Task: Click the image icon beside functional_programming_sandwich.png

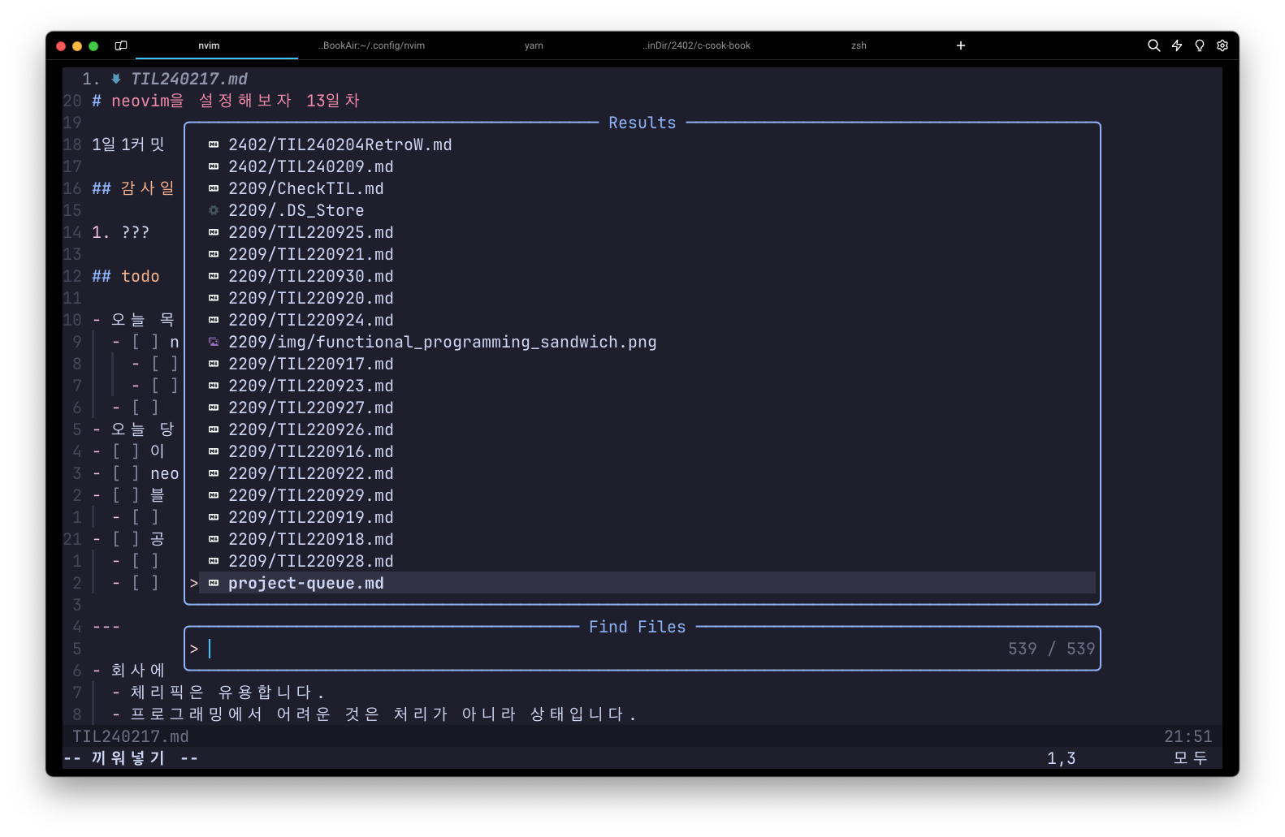Action: (x=214, y=342)
